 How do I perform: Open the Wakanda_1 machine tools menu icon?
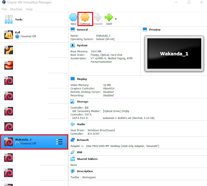[x=60, y=142]
